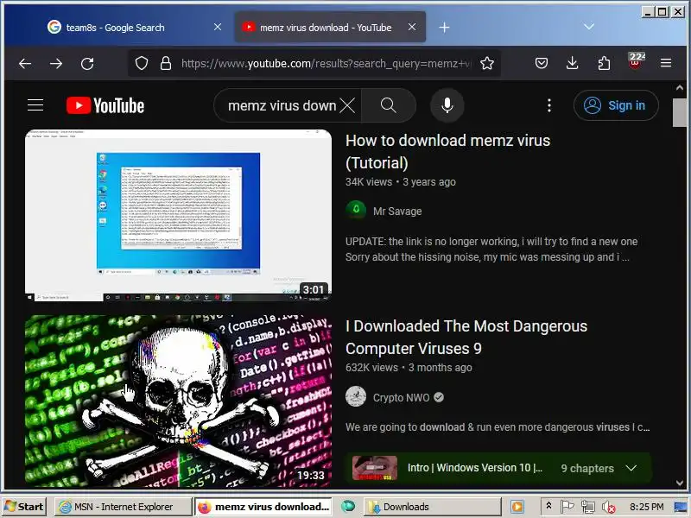Click the YouTube search text field
The height and width of the screenshot is (518, 691).
(282, 105)
